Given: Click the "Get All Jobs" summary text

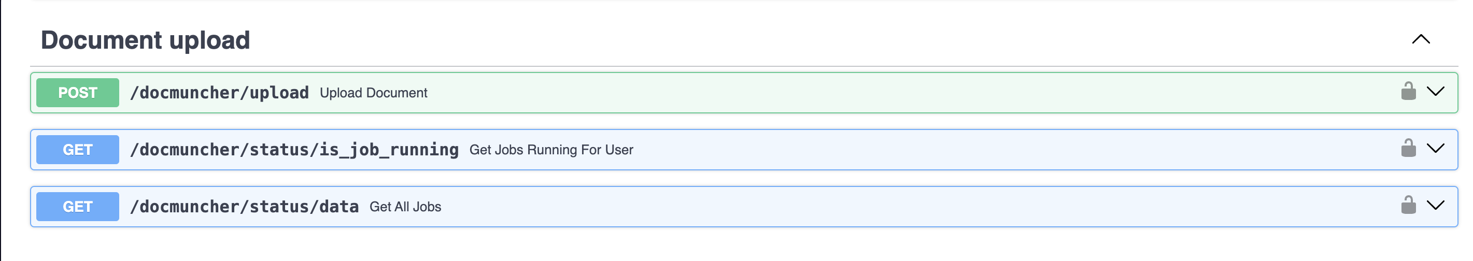Looking at the screenshot, I should pos(405,207).
